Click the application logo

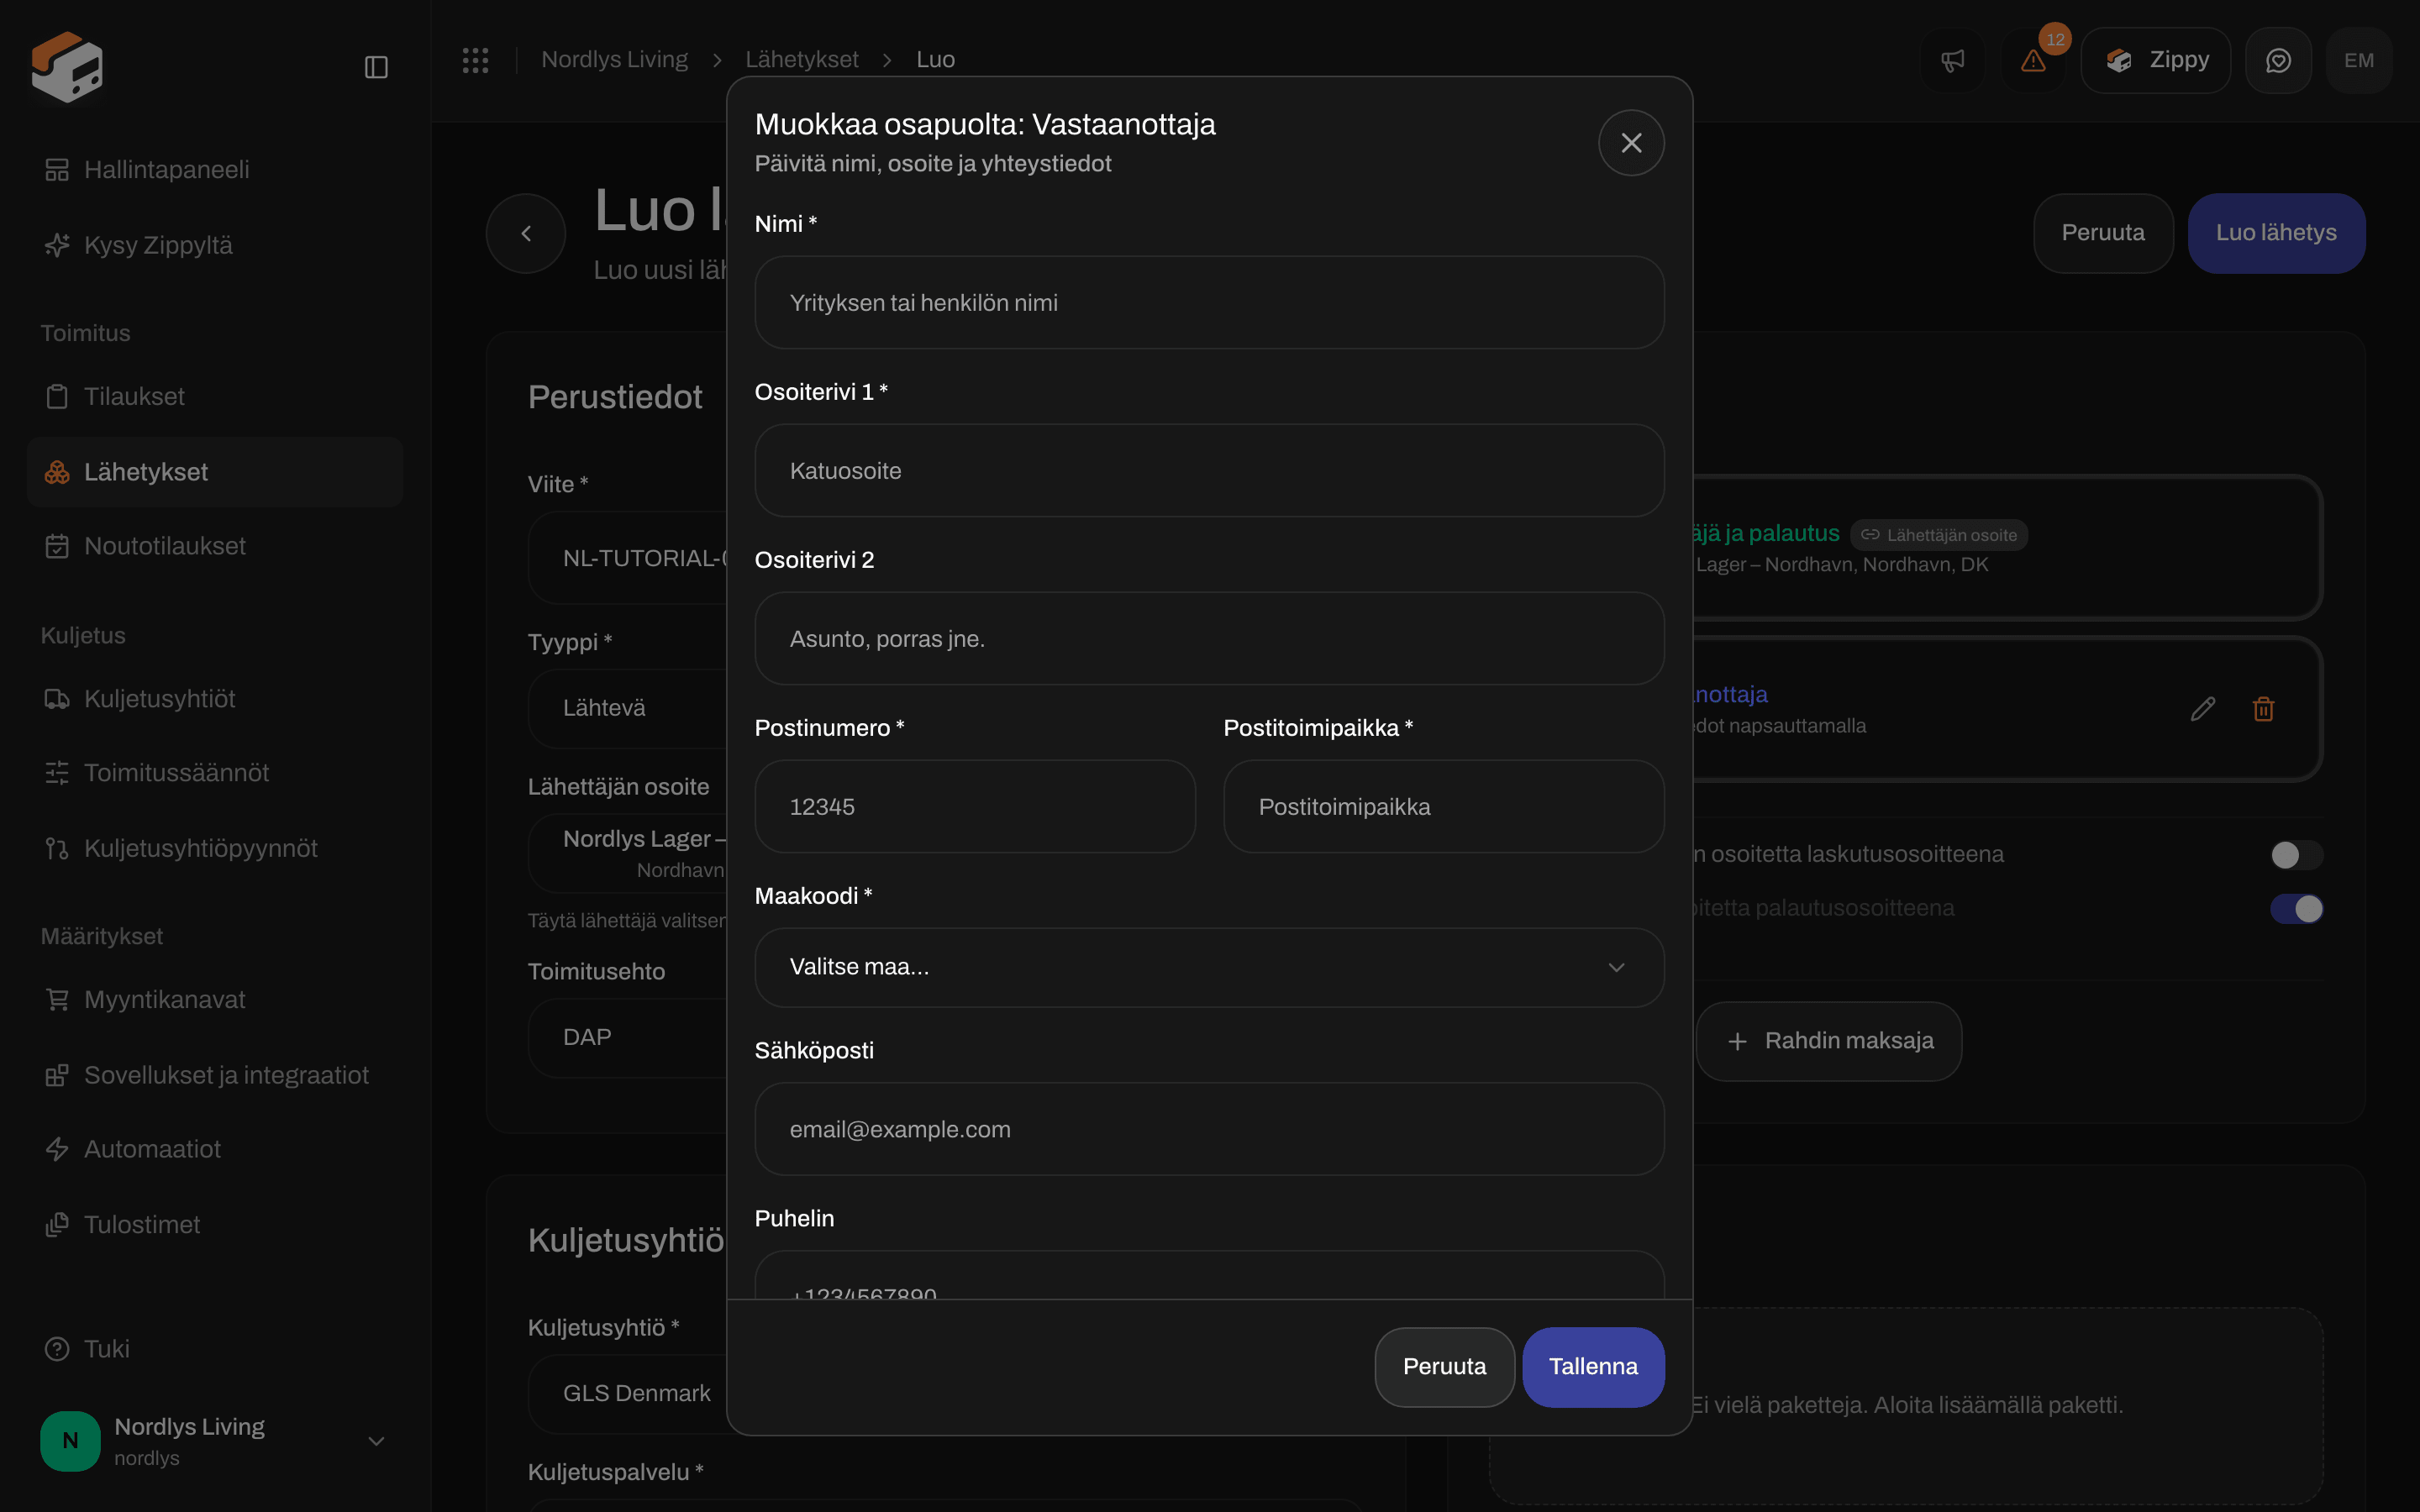click(x=67, y=67)
